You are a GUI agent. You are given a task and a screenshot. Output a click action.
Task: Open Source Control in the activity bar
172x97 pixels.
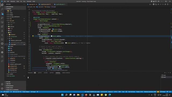click(2, 13)
